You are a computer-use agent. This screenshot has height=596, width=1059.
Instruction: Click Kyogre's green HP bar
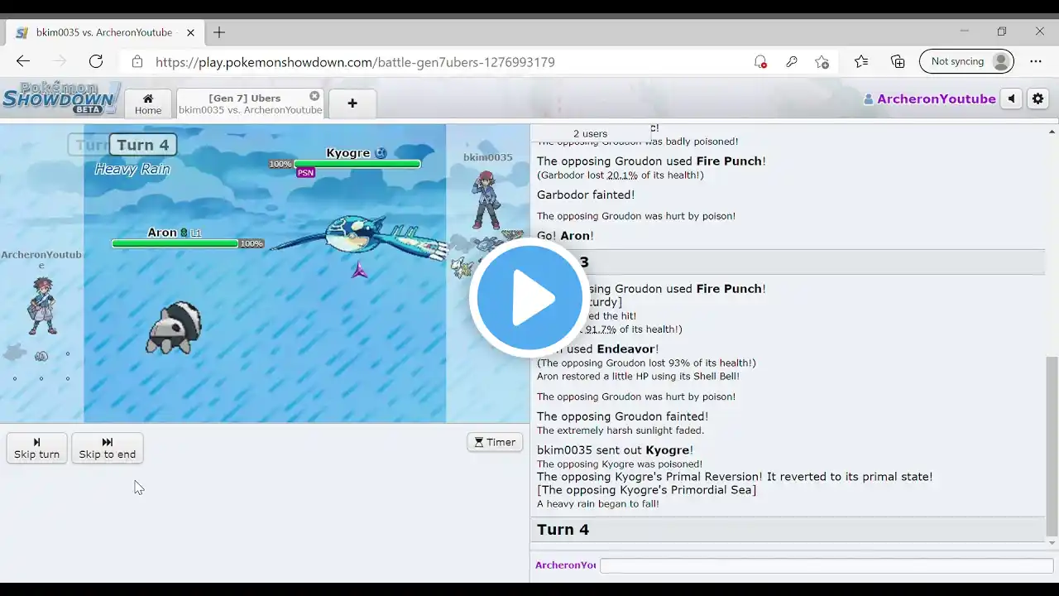pos(357,164)
